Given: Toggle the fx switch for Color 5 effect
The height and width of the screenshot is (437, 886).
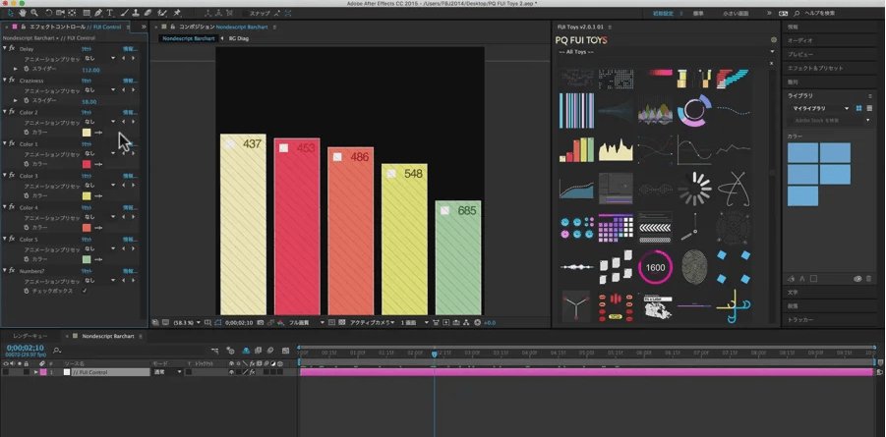Looking at the screenshot, I should pyautogui.click(x=12, y=239).
